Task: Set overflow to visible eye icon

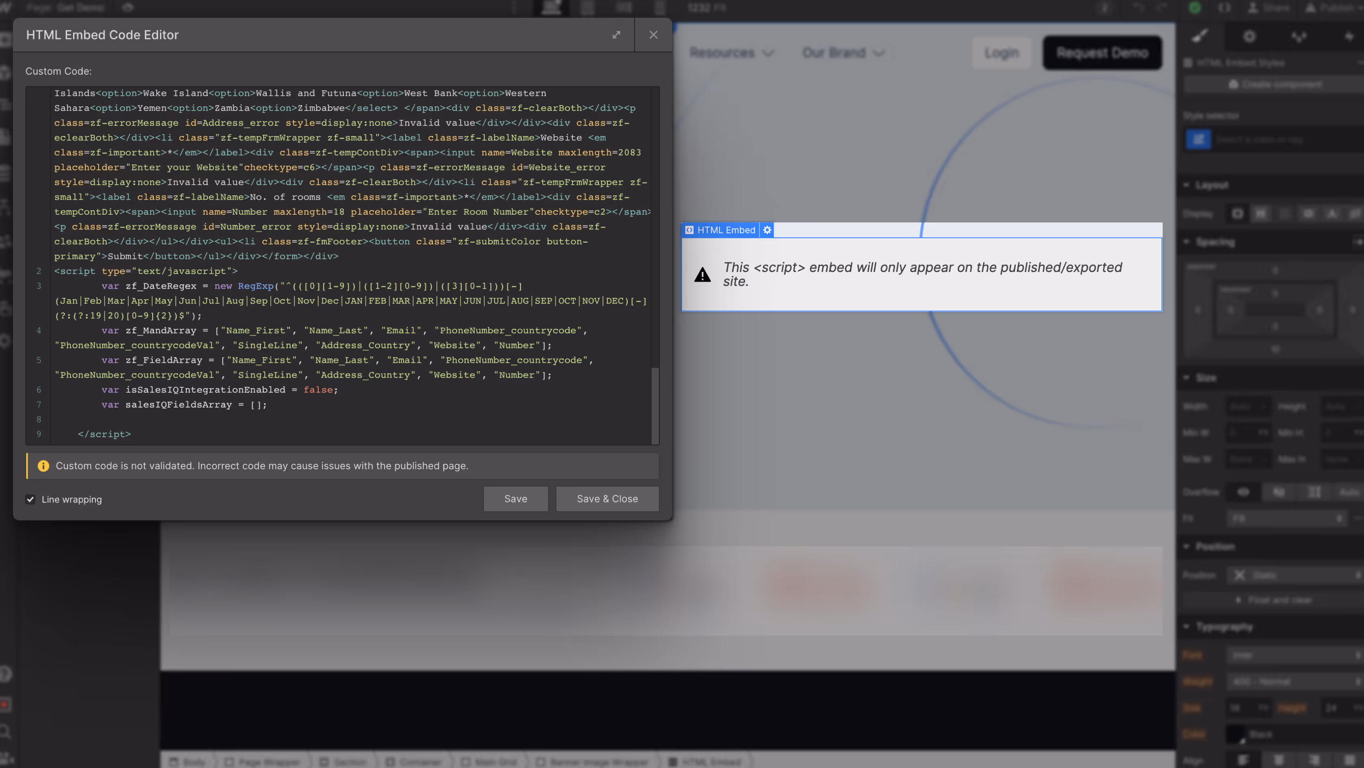Action: [1243, 492]
